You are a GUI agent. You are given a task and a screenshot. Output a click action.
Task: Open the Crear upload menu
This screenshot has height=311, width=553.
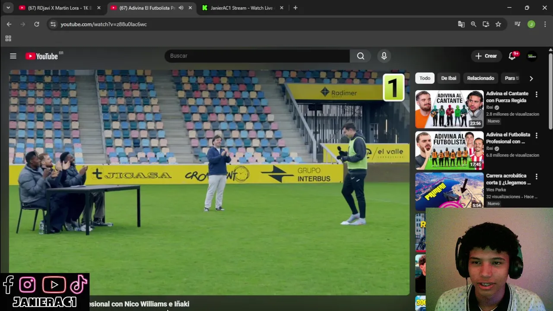(x=486, y=56)
